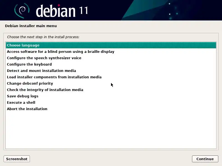
Task: Select Configure the speech synthesizer voice
Action: 111,58
